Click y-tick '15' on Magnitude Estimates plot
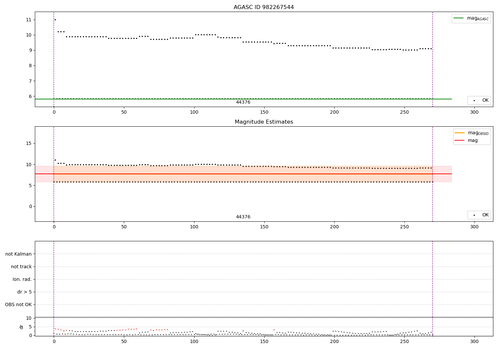498x349 pixels. 29,143
